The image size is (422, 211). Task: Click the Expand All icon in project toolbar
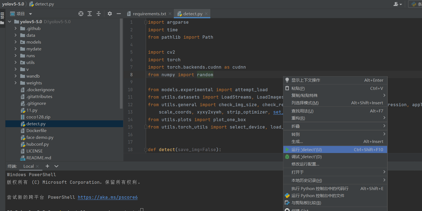(90, 14)
